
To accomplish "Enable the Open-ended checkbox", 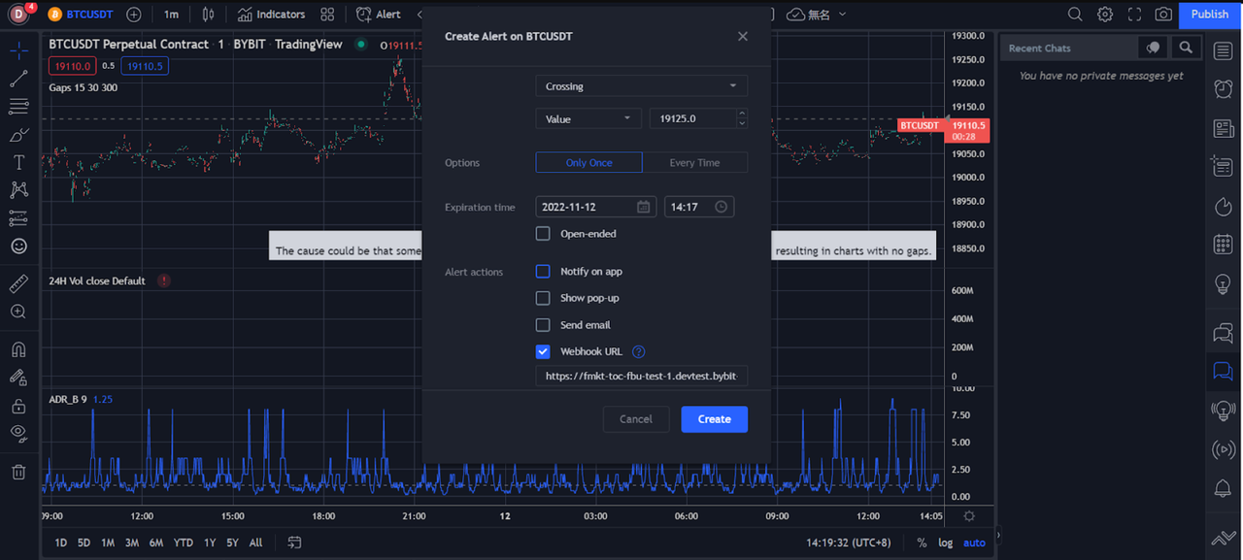I will pyautogui.click(x=543, y=234).
